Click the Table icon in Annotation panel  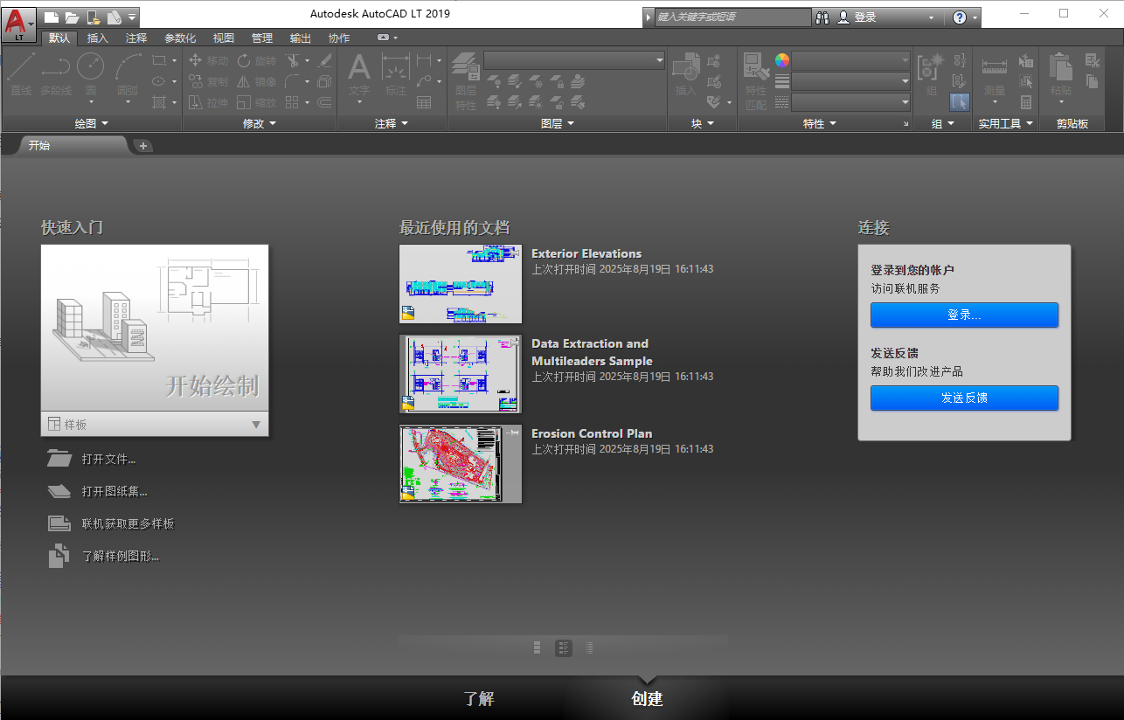pyautogui.click(x=424, y=102)
